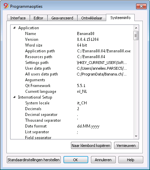Collapse the International Setup section
The height and width of the screenshot is (170, 150).
(x=14, y=97)
